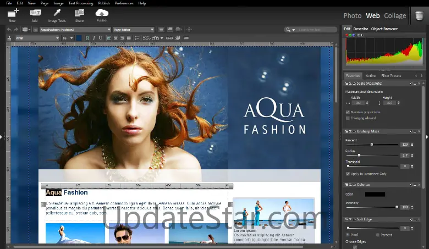Screen dimensions: 429x249
Task: Toggle Maintain proportions checkbox
Action: tap(348, 112)
